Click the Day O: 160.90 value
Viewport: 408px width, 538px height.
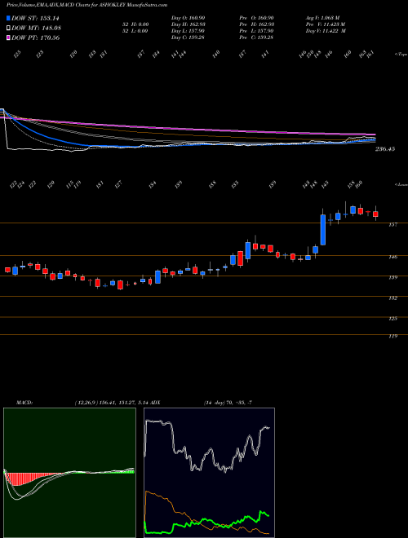tap(188, 17)
